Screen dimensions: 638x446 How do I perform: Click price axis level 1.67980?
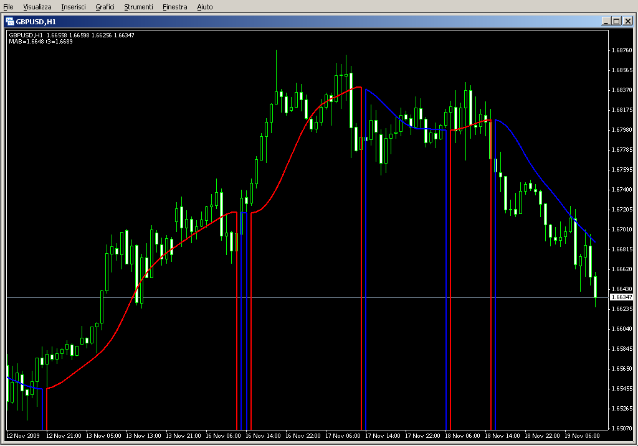click(622, 130)
